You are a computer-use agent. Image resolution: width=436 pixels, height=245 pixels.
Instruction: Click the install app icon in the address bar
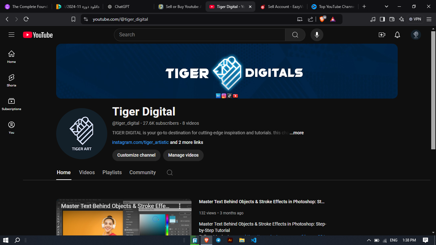[x=300, y=19]
